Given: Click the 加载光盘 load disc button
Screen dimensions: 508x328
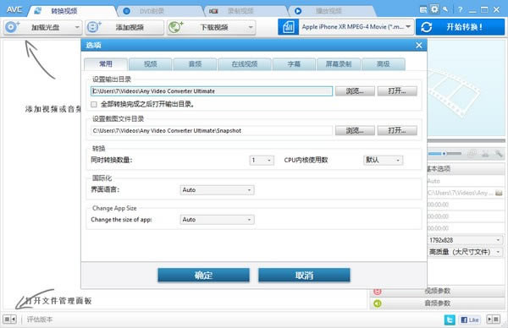Looking at the screenshot, I should (x=43, y=27).
